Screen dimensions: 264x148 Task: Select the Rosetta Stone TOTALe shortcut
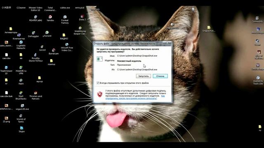tap(35, 58)
